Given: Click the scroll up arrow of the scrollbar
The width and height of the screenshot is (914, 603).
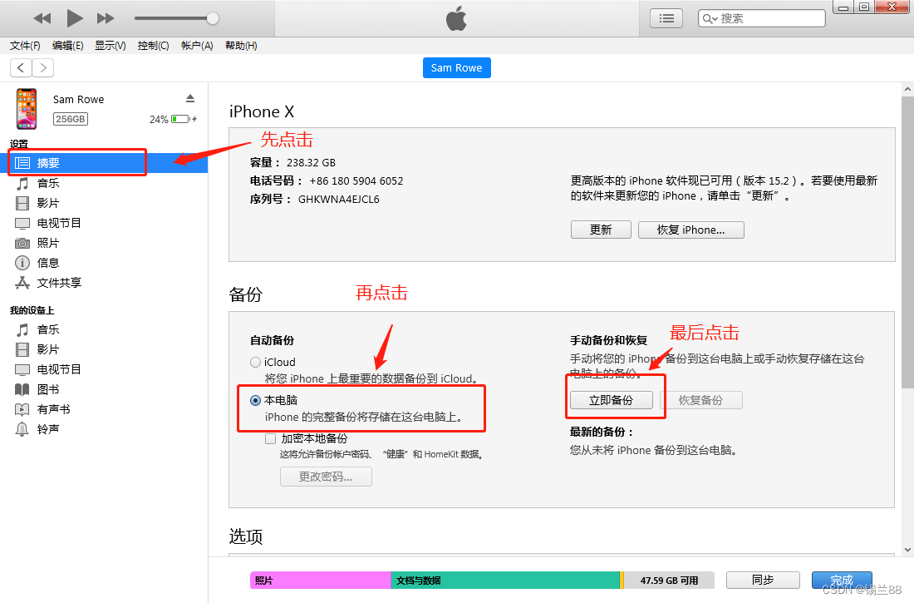Looking at the screenshot, I should click(x=907, y=90).
